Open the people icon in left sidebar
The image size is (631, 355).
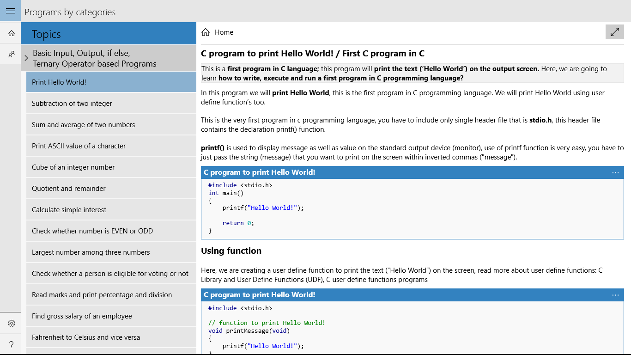point(11,55)
